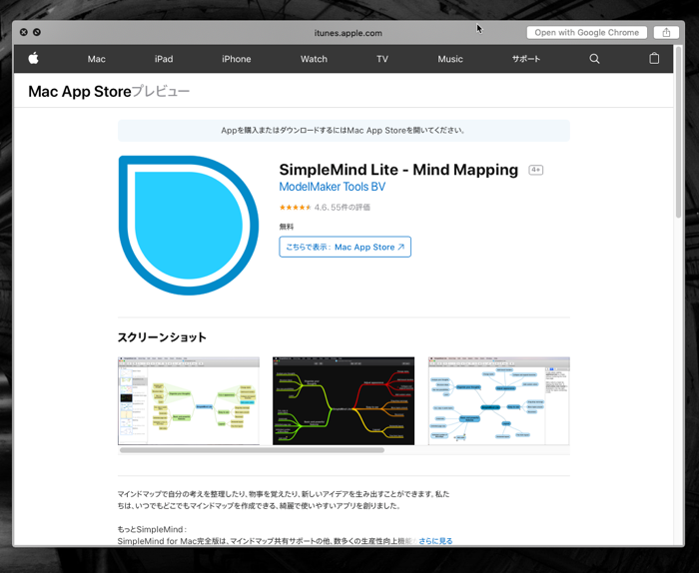This screenshot has width=699, height=573.
Task: Close the Quick Look preview window
Action: (24, 32)
